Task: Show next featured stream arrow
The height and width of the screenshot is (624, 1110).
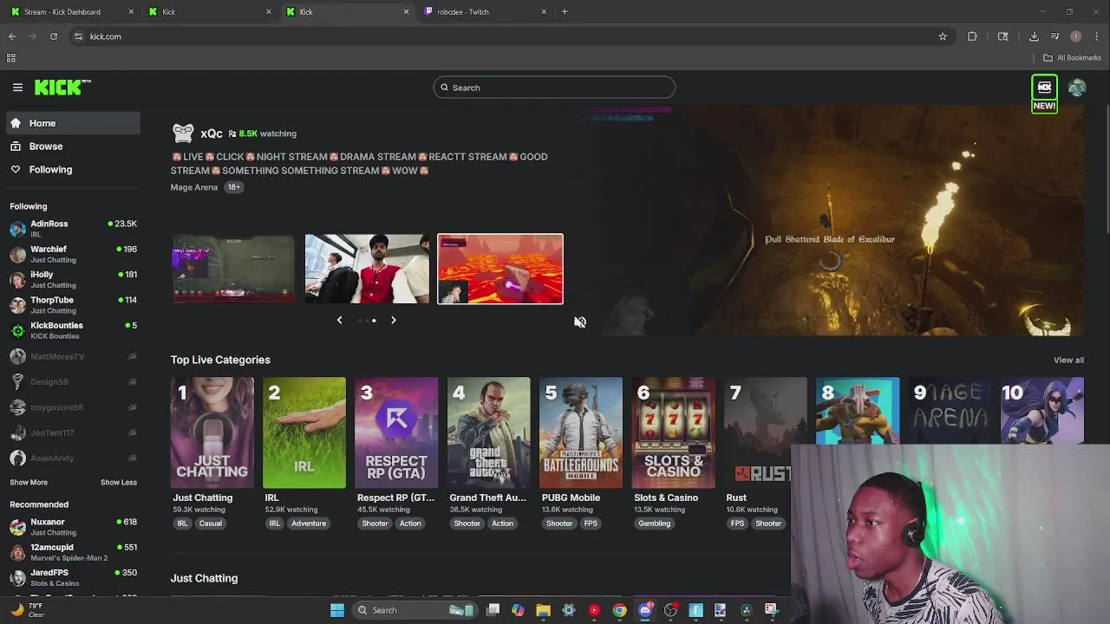Action: point(393,321)
